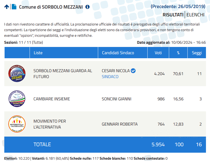
Task: Open the previous results link 26/05/2019
Action: [178, 6]
